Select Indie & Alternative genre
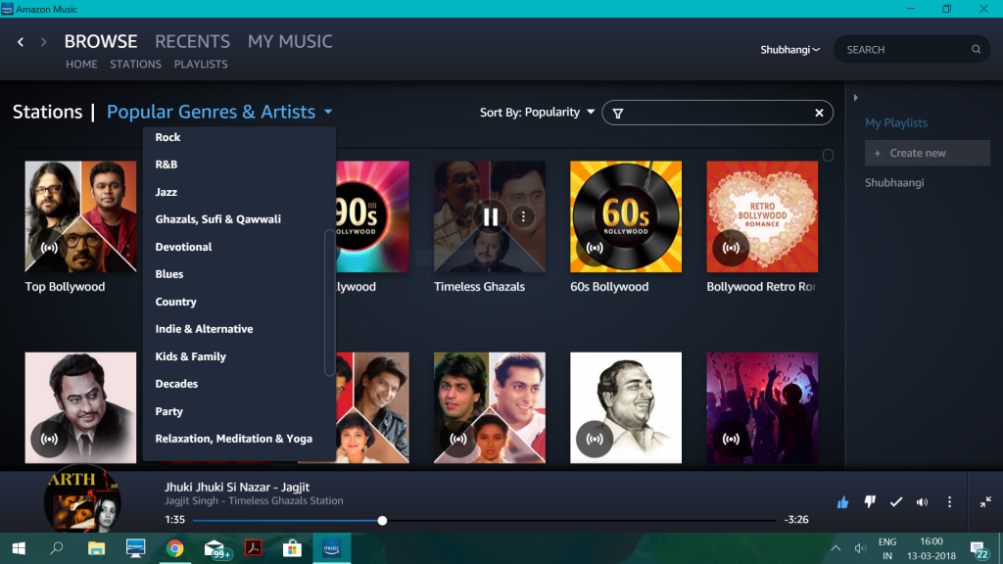 click(x=204, y=329)
